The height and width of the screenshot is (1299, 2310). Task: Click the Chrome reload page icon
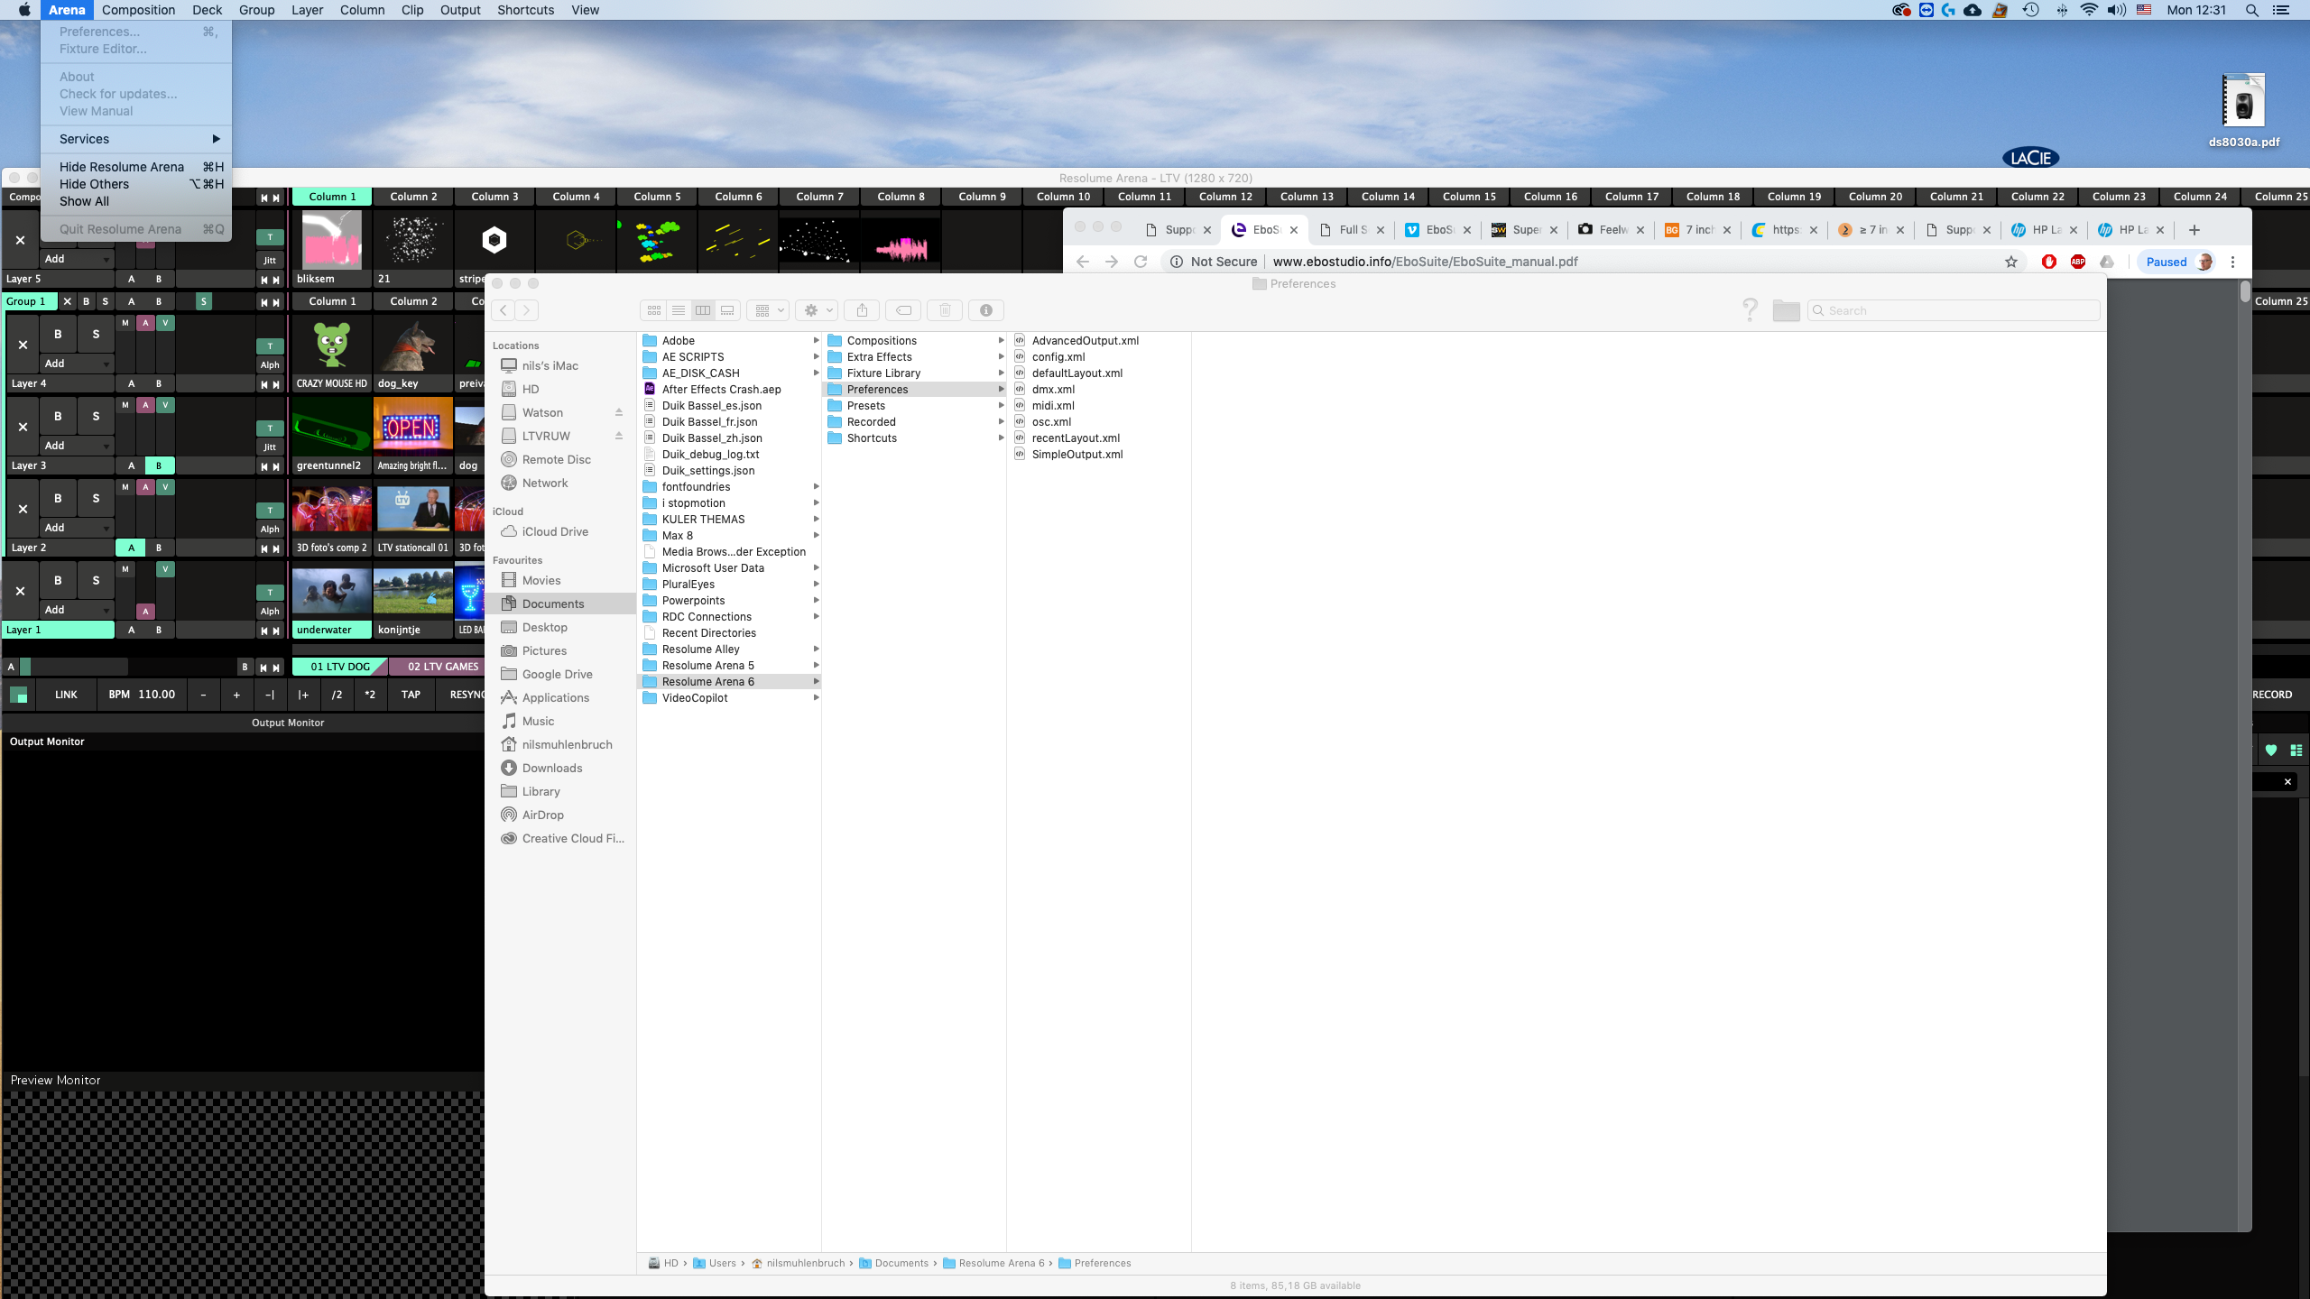coord(1141,262)
